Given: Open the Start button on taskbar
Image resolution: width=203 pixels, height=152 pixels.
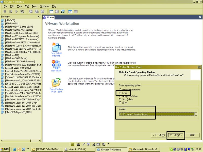Looking at the screenshot, I should (5, 149).
